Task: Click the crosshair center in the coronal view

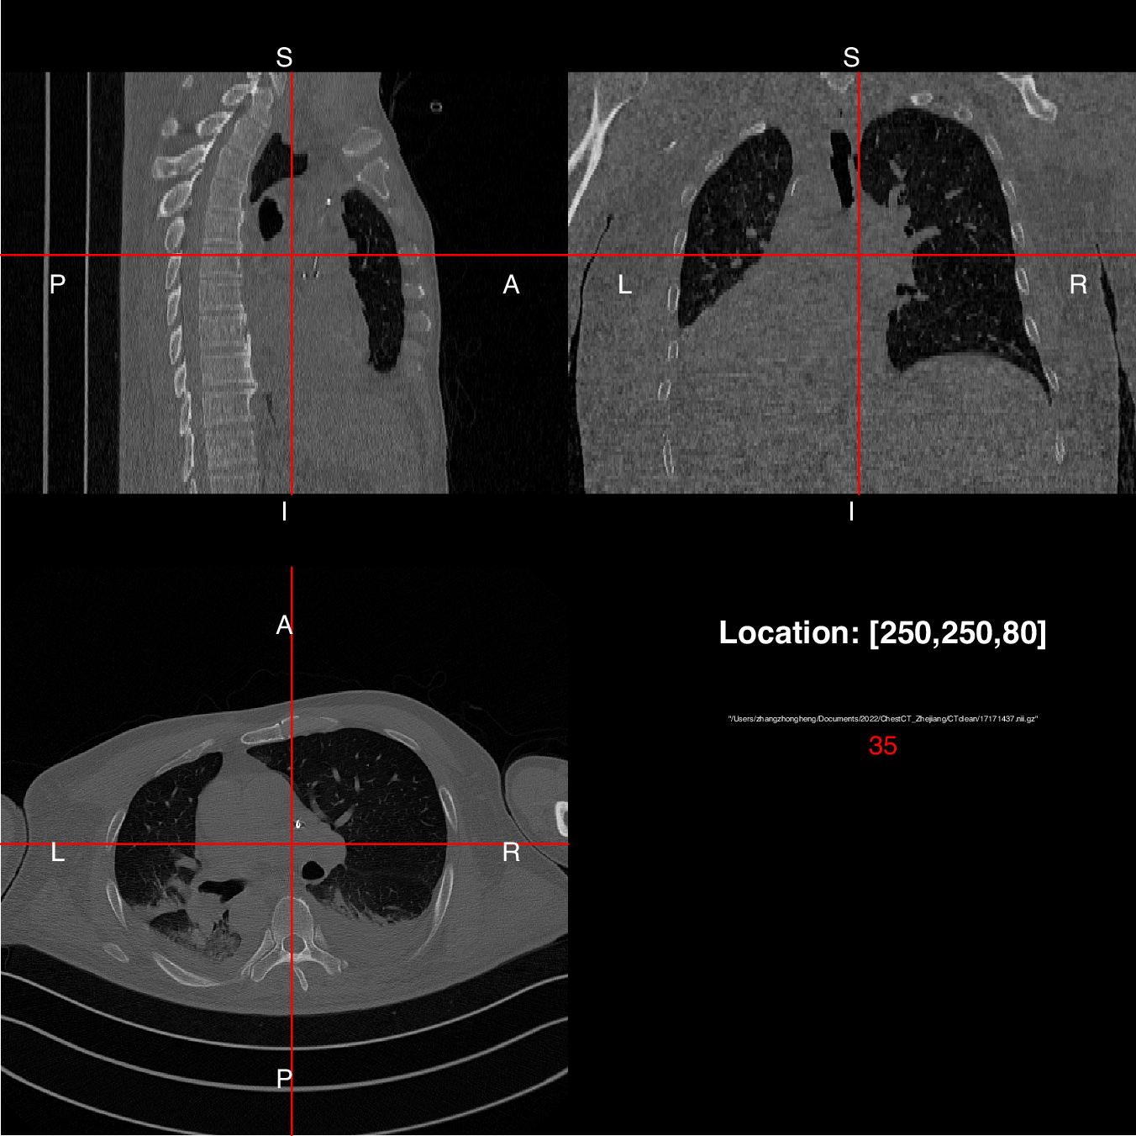Action: pos(860,255)
